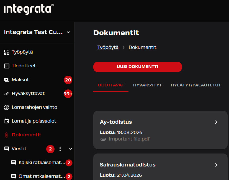Switch to the Hylätyt/Palautetut tab
Image resolution: width=229 pixels, height=180 pixels.
[196, 85]
